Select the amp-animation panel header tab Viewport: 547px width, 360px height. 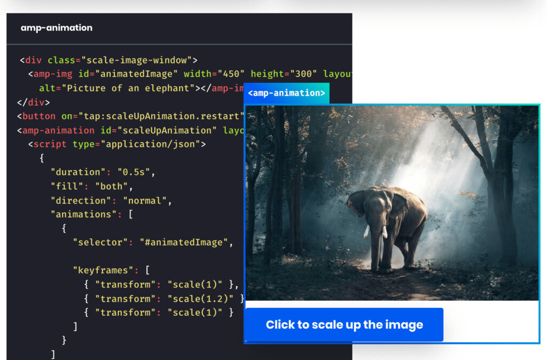[57, 28]
